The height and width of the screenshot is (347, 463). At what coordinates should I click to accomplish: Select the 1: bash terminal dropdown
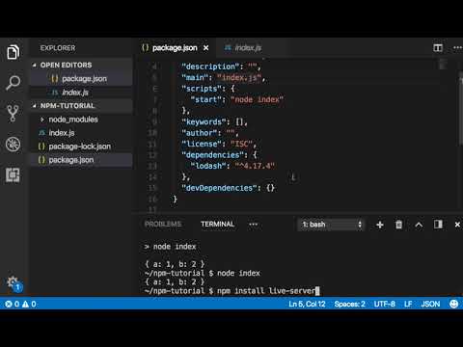(x=332, y=225)
